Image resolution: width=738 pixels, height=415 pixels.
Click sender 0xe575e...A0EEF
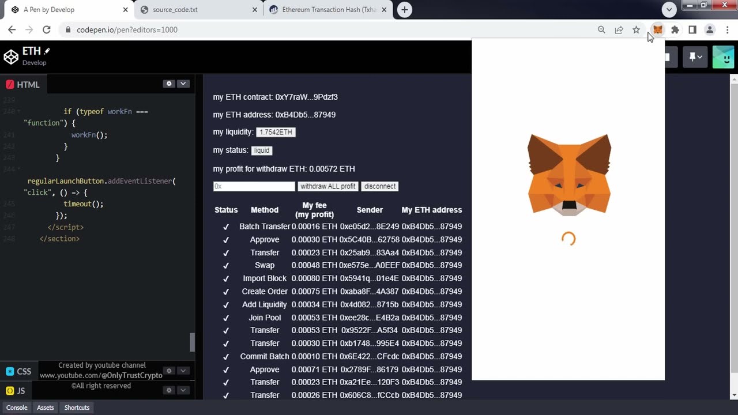coord(370,266)
